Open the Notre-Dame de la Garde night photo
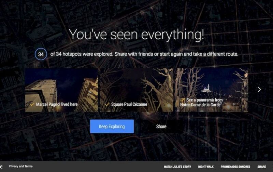This screenshot has height=172, width=273. point(212,90)
